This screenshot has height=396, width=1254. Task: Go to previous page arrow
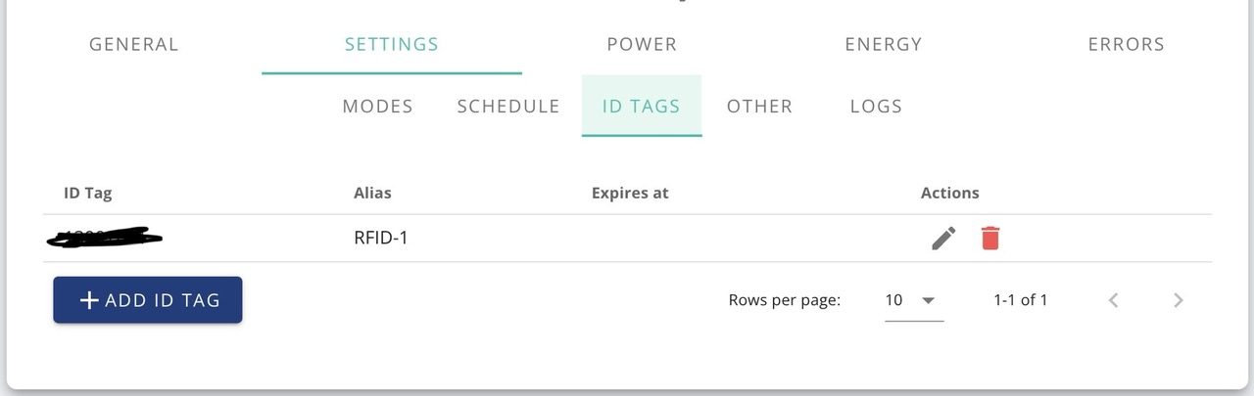point(1113,300)
